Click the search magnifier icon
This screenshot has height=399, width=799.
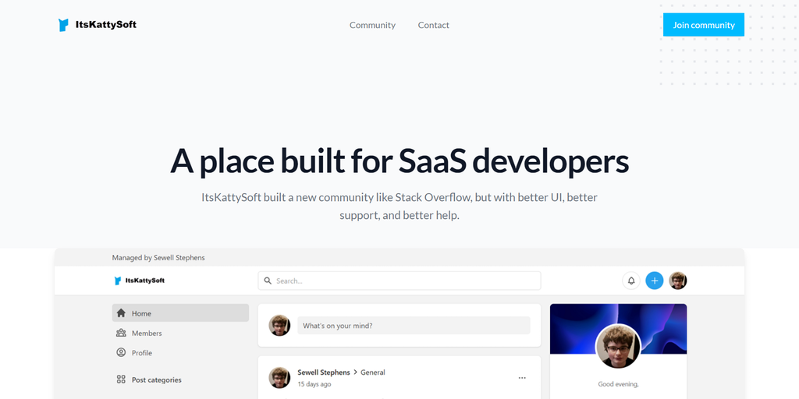pos(268,281)
